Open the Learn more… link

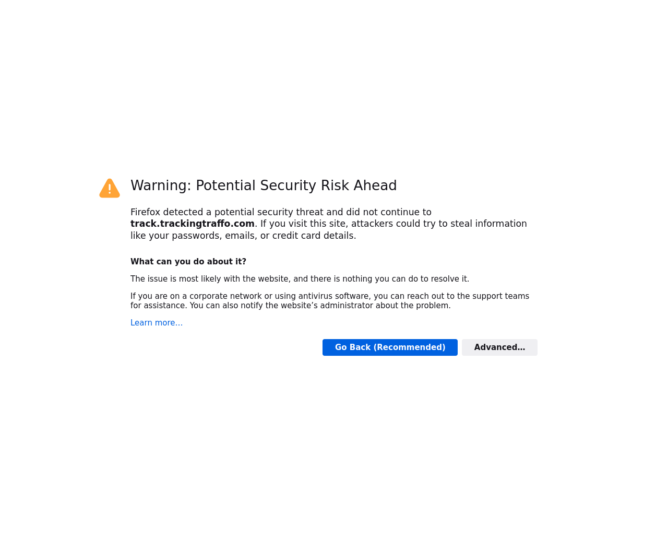click(157, 323)
